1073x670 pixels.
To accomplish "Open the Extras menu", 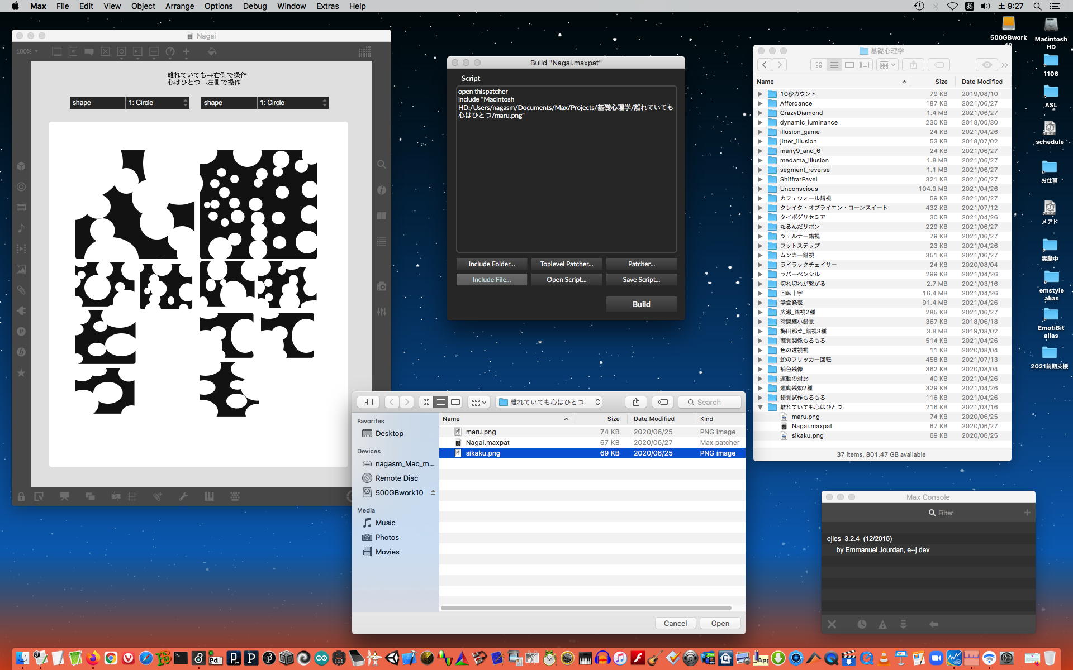I will (x=327, y=6).
